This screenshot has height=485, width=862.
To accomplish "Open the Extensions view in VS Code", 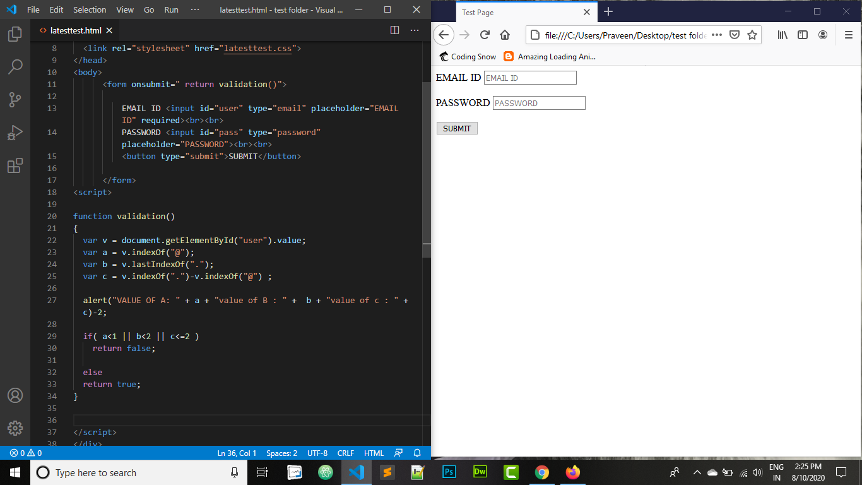I will pyautogui.click(x=15, y=165).
